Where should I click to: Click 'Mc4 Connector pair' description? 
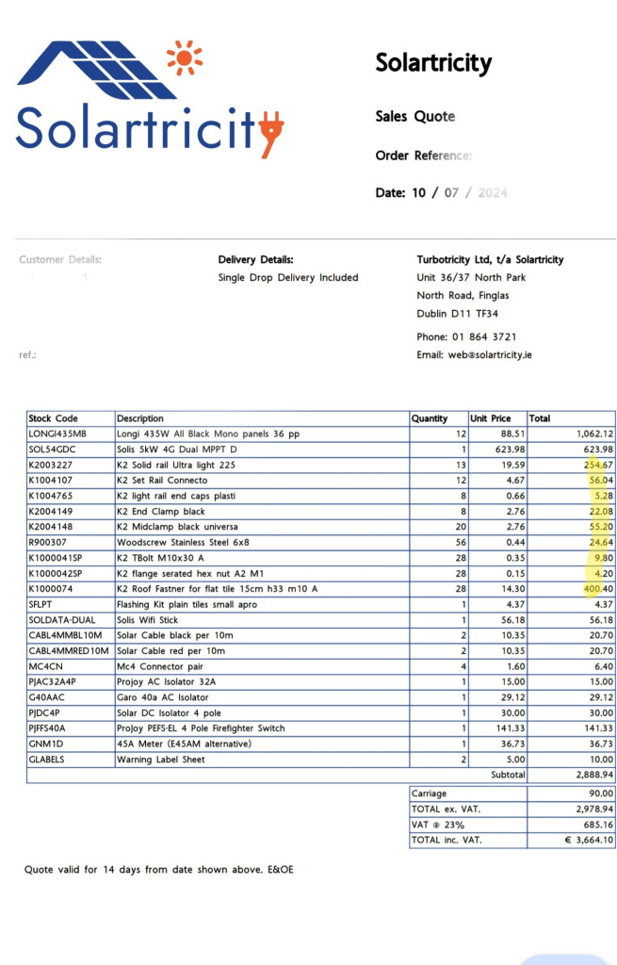160,666
